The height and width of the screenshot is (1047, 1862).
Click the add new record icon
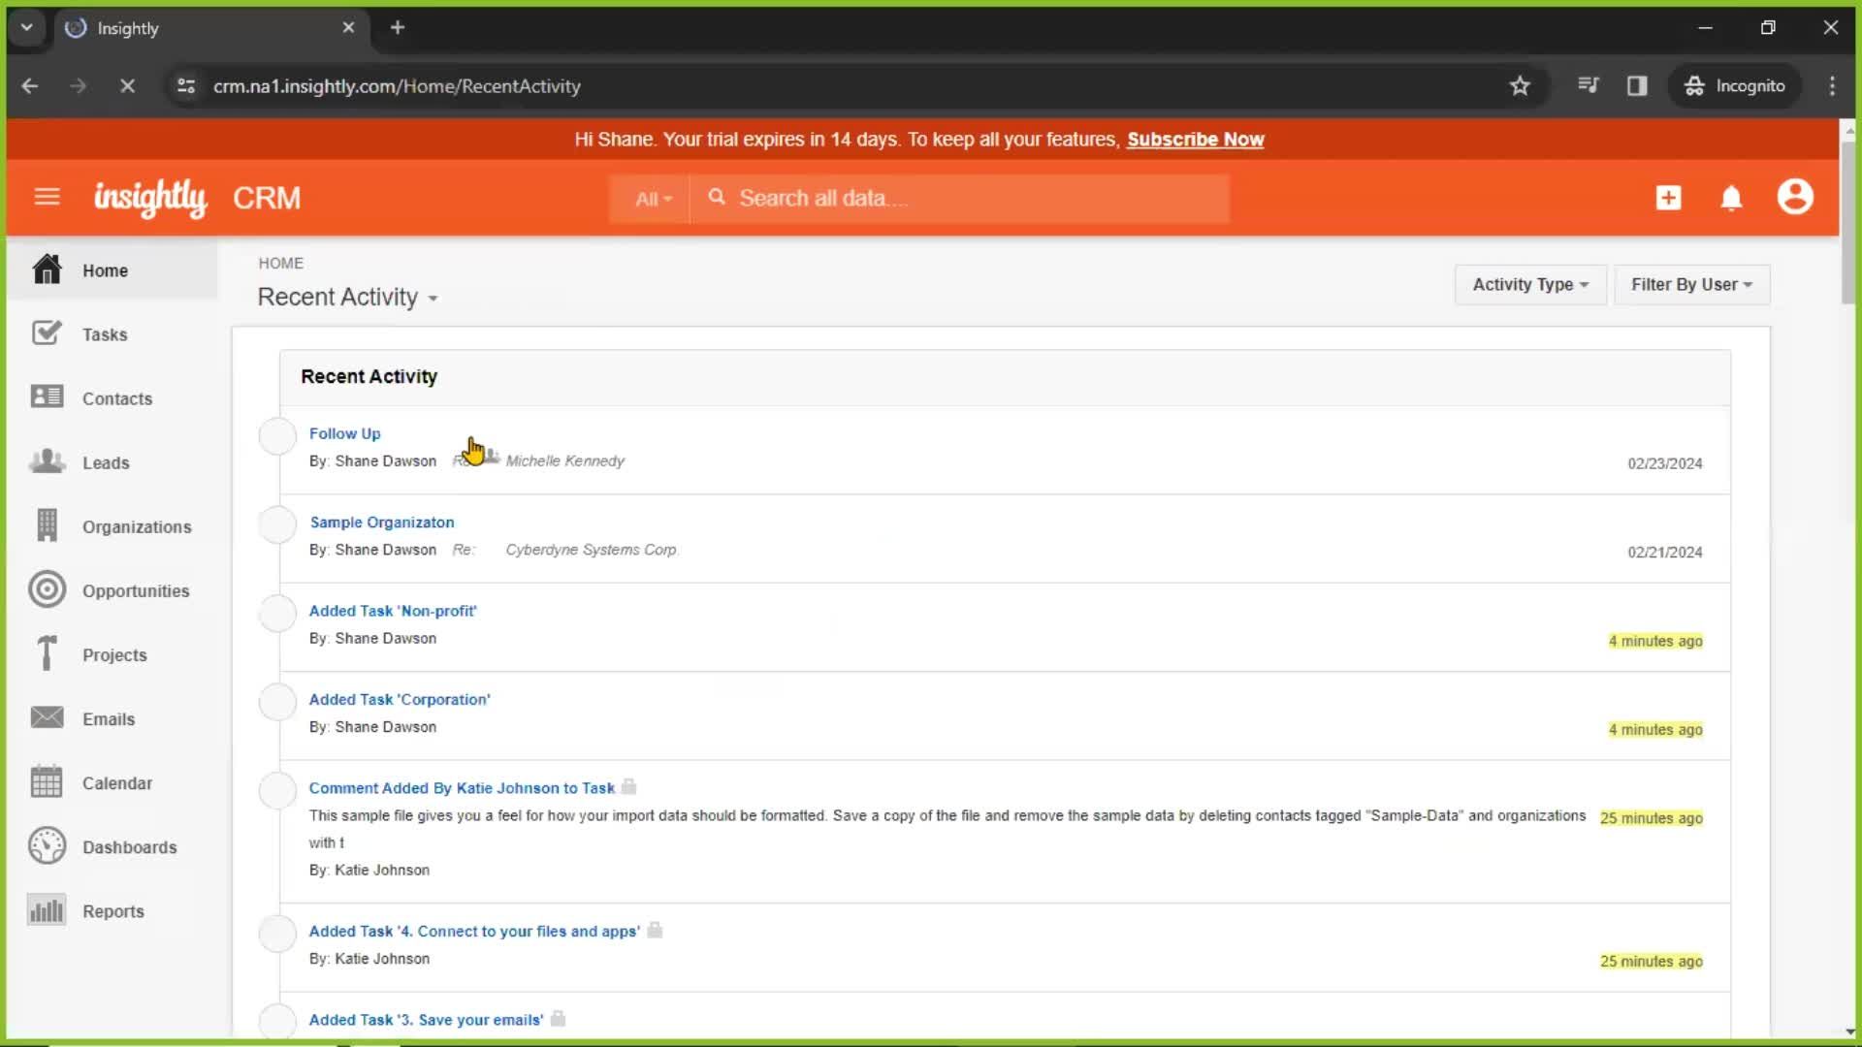point(1669,197)
